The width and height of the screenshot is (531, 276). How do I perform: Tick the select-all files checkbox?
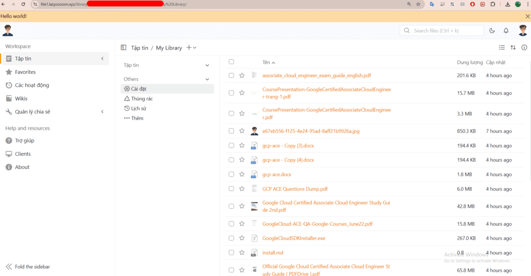pyautogui.click(x=231, y=62)
